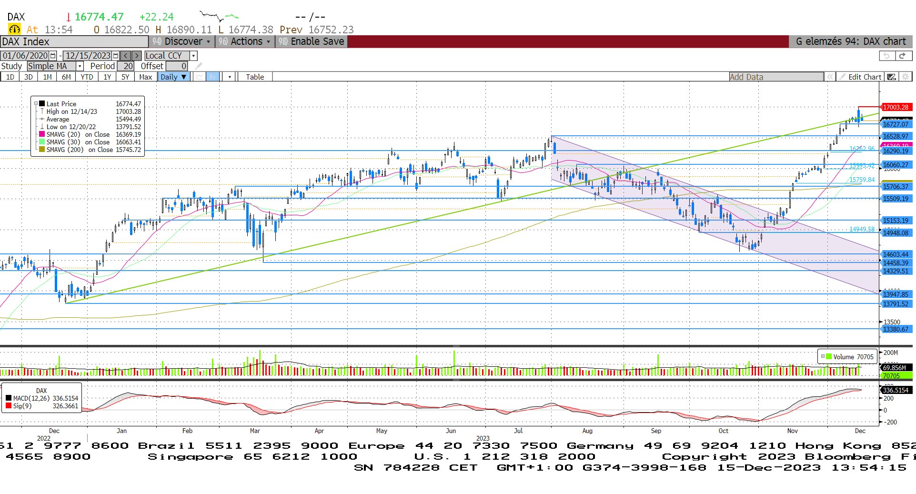Select the 1Y range tab
916x494 pixels.
pyautogui.click(x=107, y=77)
